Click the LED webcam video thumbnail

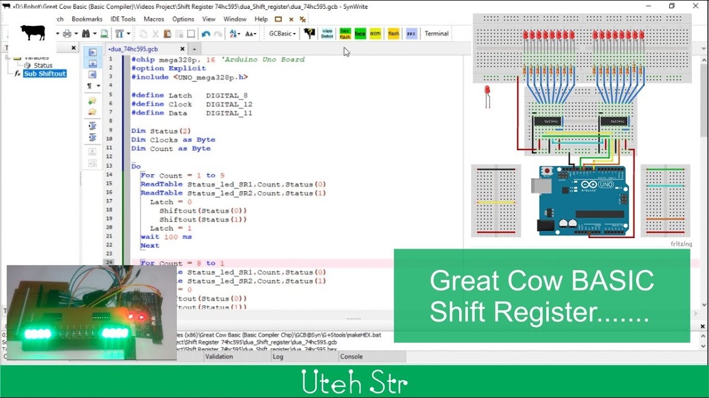click(91, 313)
